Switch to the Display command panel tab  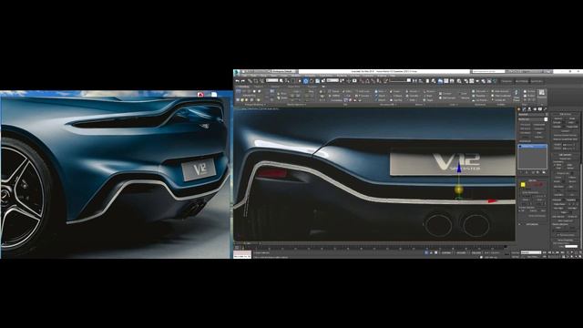[540, 109]
